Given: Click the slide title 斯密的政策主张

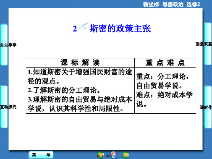Looking at the screenshot, I should click(x=120, y=29).
